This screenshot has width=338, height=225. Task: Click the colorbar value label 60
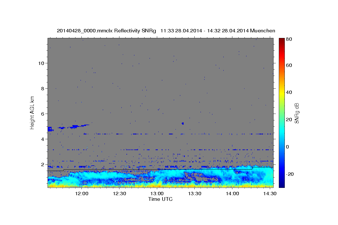(289, 65)
